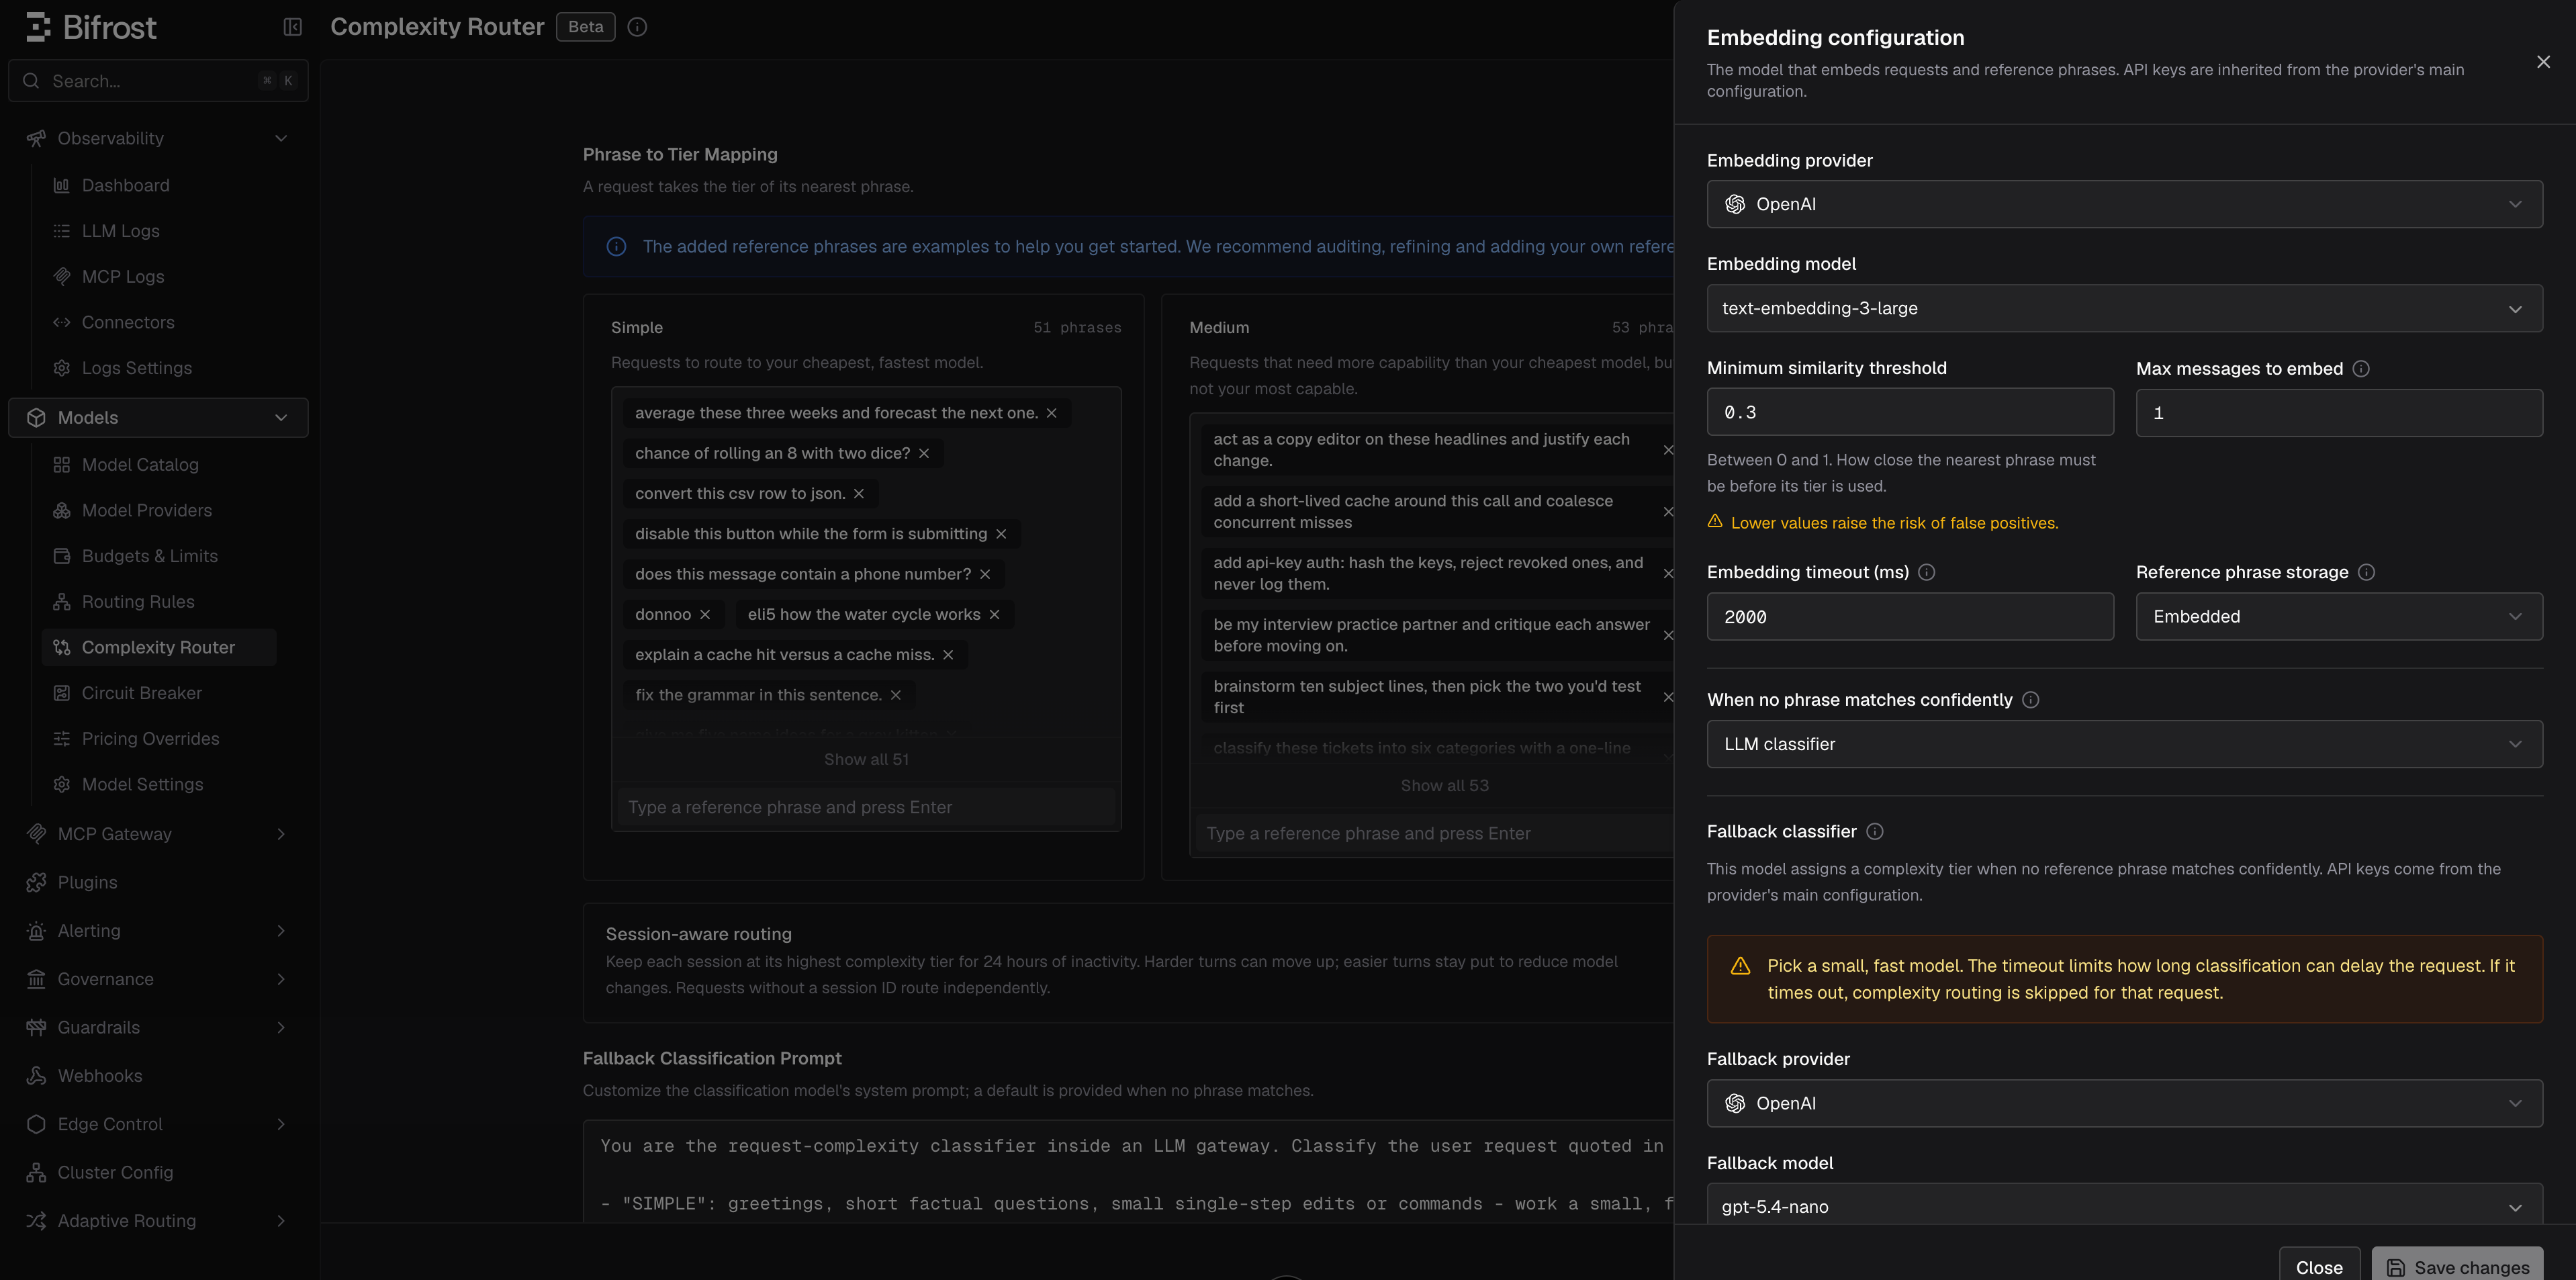This screenshot has width=2576, height=1280.
Task: Remove the 'donnoo' phrase chip
Action: [x=705, y=614]
